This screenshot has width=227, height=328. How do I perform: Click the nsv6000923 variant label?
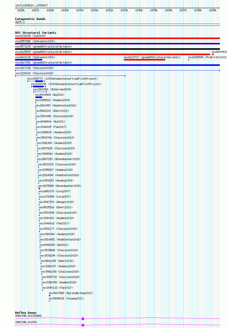coord(219,52)
